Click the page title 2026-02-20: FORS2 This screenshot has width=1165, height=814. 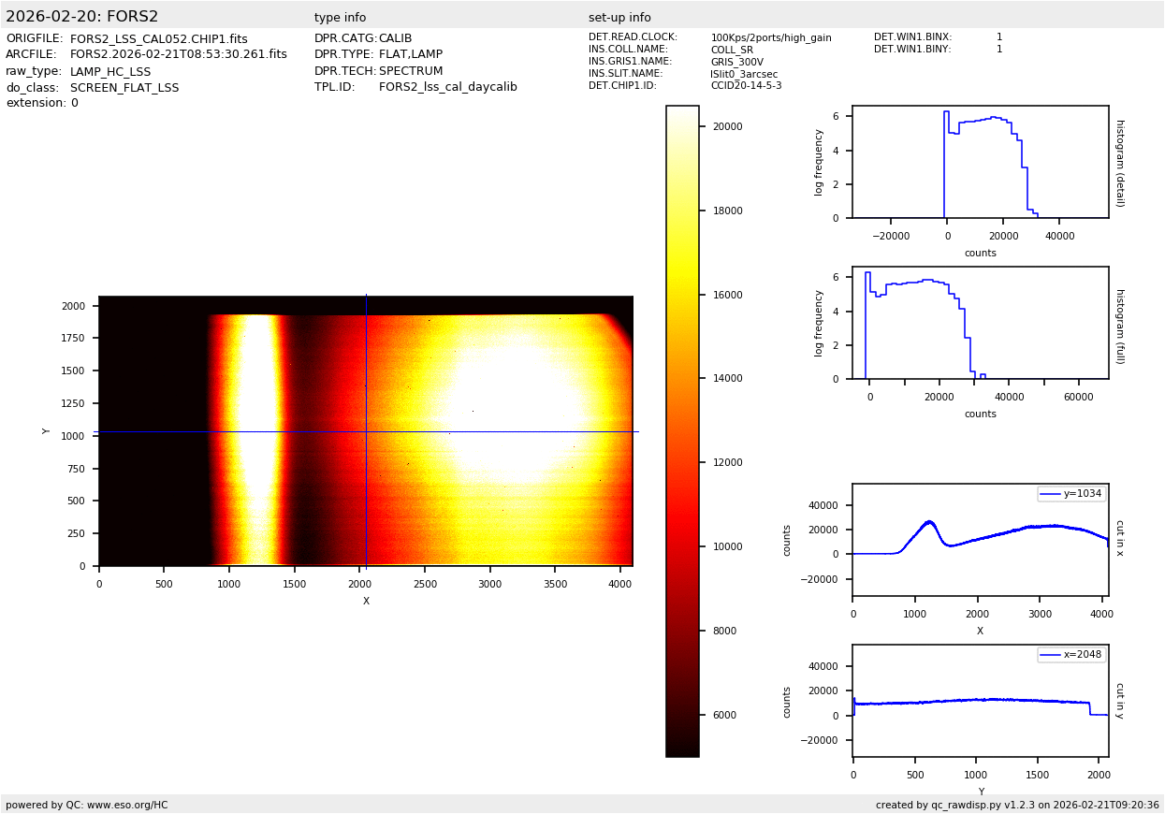82,17
